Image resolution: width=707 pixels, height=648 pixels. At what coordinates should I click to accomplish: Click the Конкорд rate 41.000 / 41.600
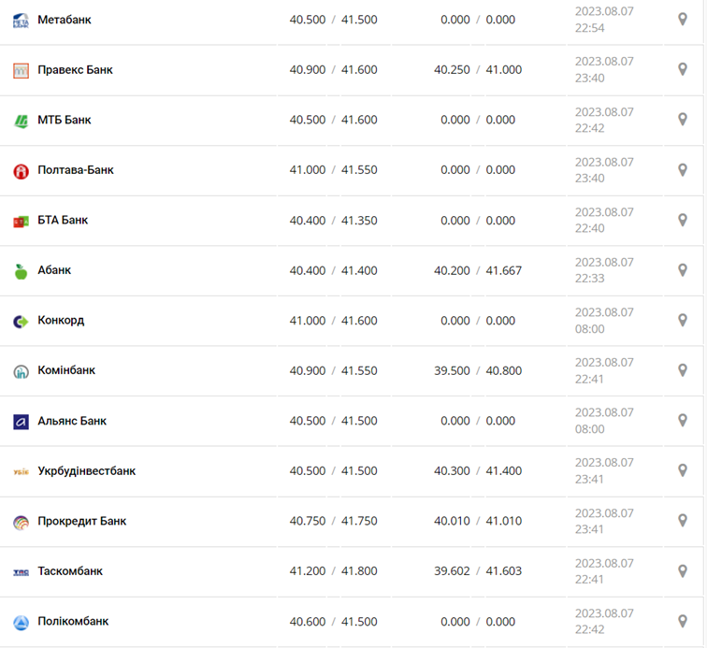pos(333,321)
